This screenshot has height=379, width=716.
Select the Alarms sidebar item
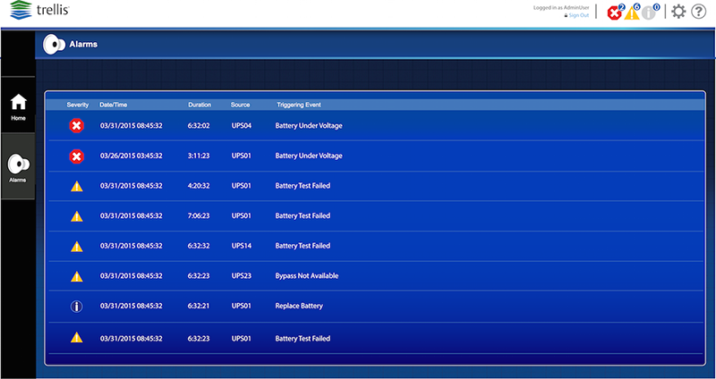(x=18, y=167)
